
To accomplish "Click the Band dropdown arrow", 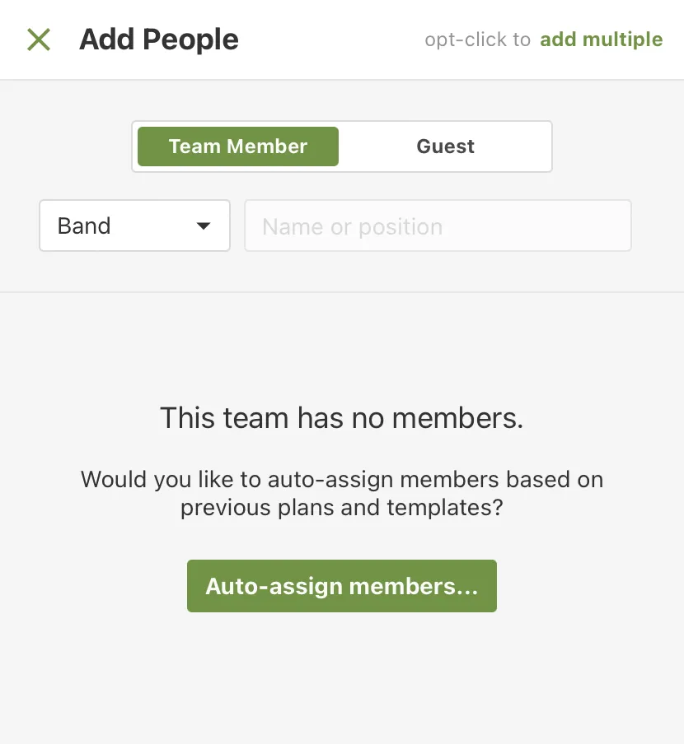I will tap(204, 226).
